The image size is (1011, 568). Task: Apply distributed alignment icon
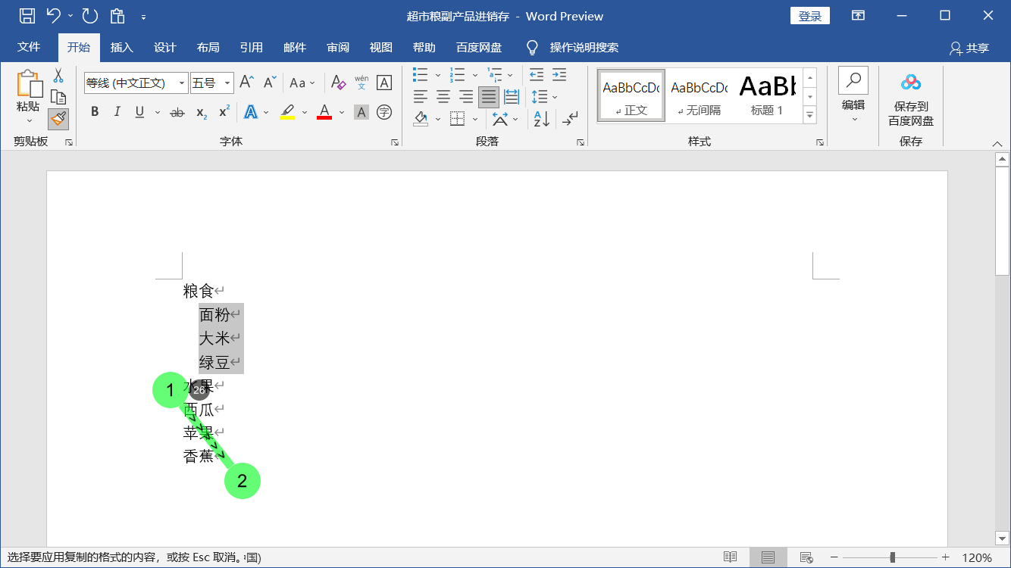pos(512,97)
